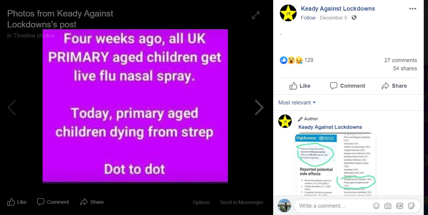The image size is (428, 215).
Task: Share the post via the Share button
Action: [x=394, y=86]
